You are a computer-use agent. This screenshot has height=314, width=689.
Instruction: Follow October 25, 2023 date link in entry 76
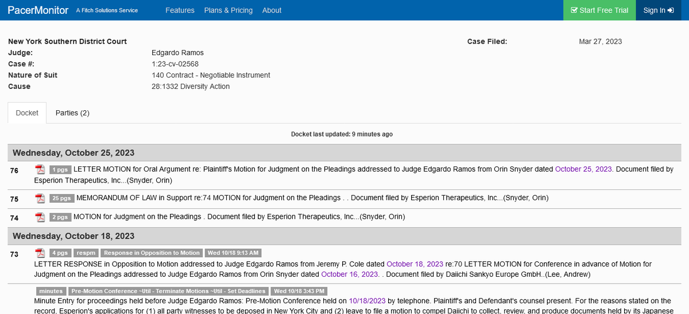[583, 169]
